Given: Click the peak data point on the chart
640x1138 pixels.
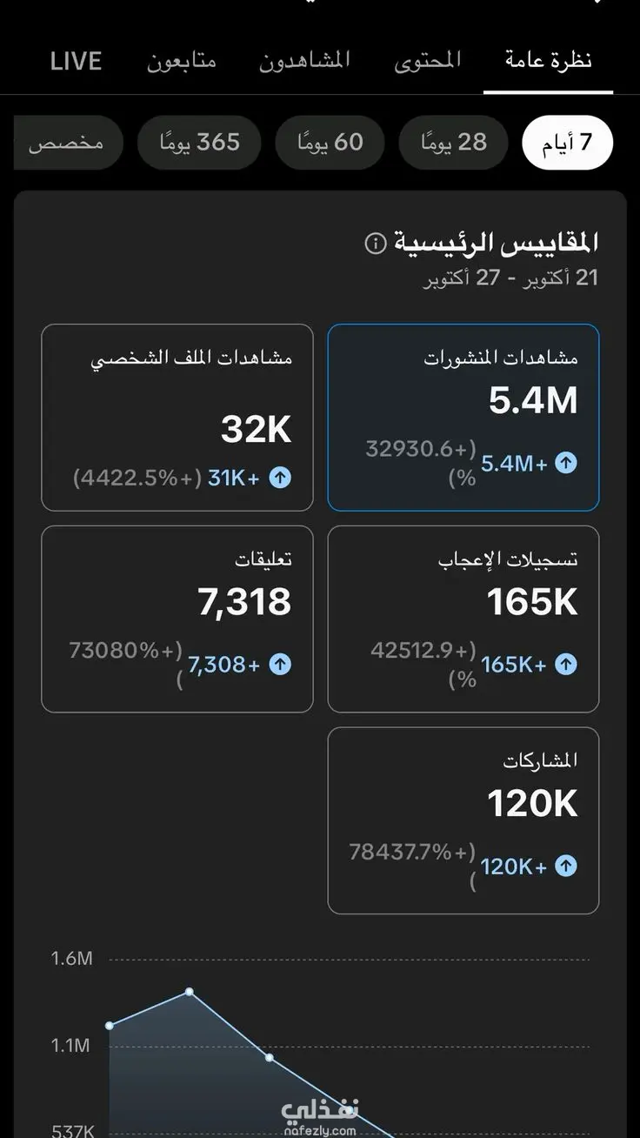Looking at the screenshot, I should [190, 992].
